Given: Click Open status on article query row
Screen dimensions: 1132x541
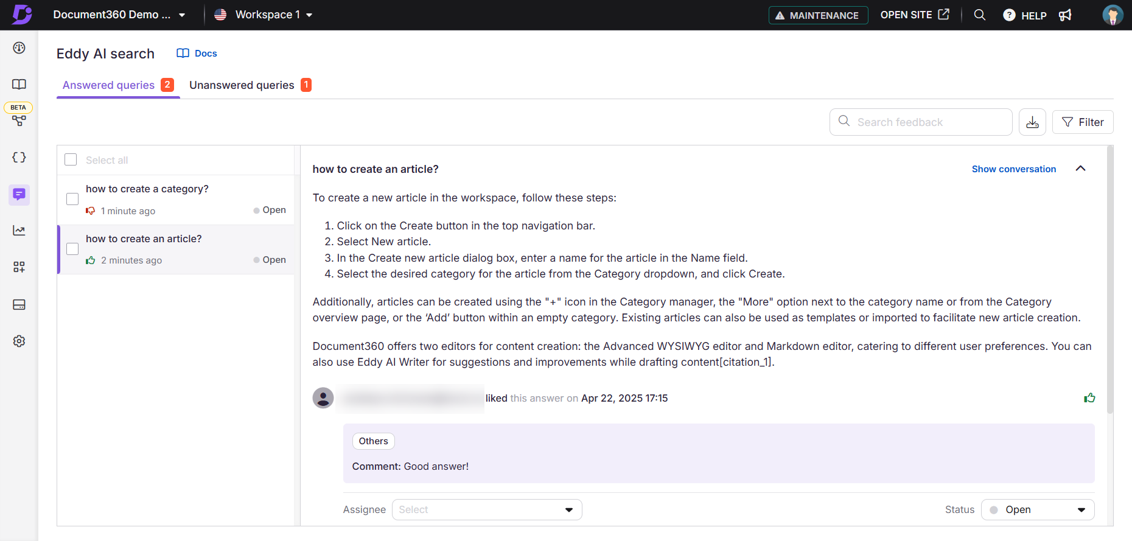Looking at the screenshot, I should (x=270, y=260).
